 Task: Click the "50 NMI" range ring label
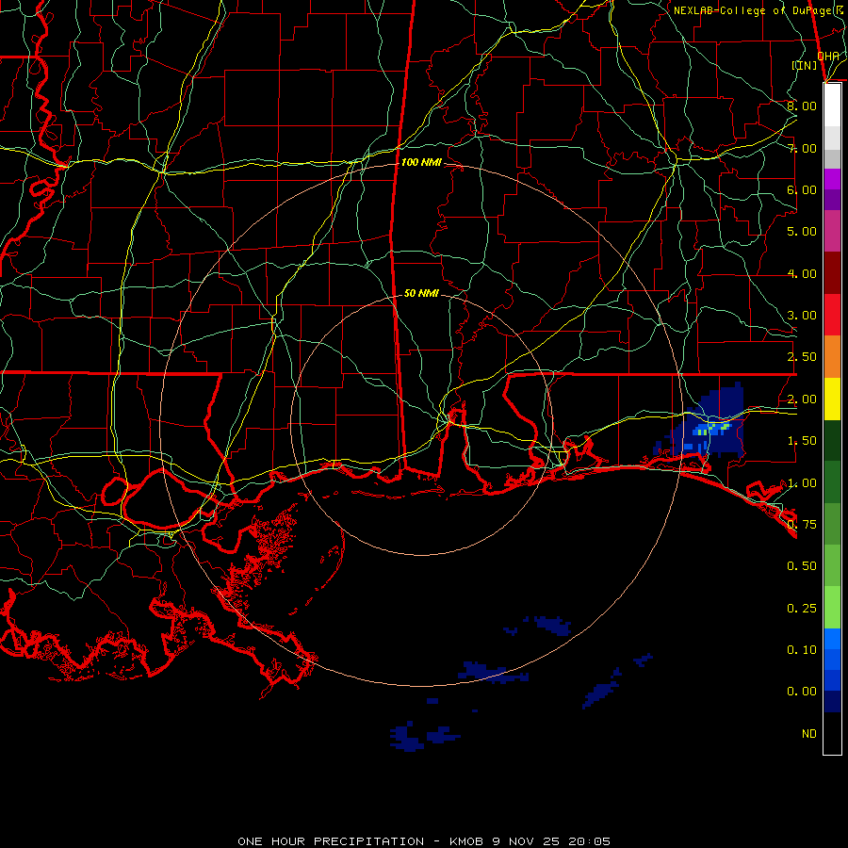click(421, 293)
